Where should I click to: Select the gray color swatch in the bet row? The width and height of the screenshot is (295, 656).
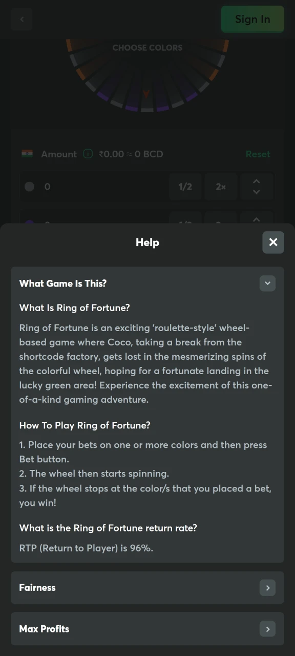click(x=29, y=187)
